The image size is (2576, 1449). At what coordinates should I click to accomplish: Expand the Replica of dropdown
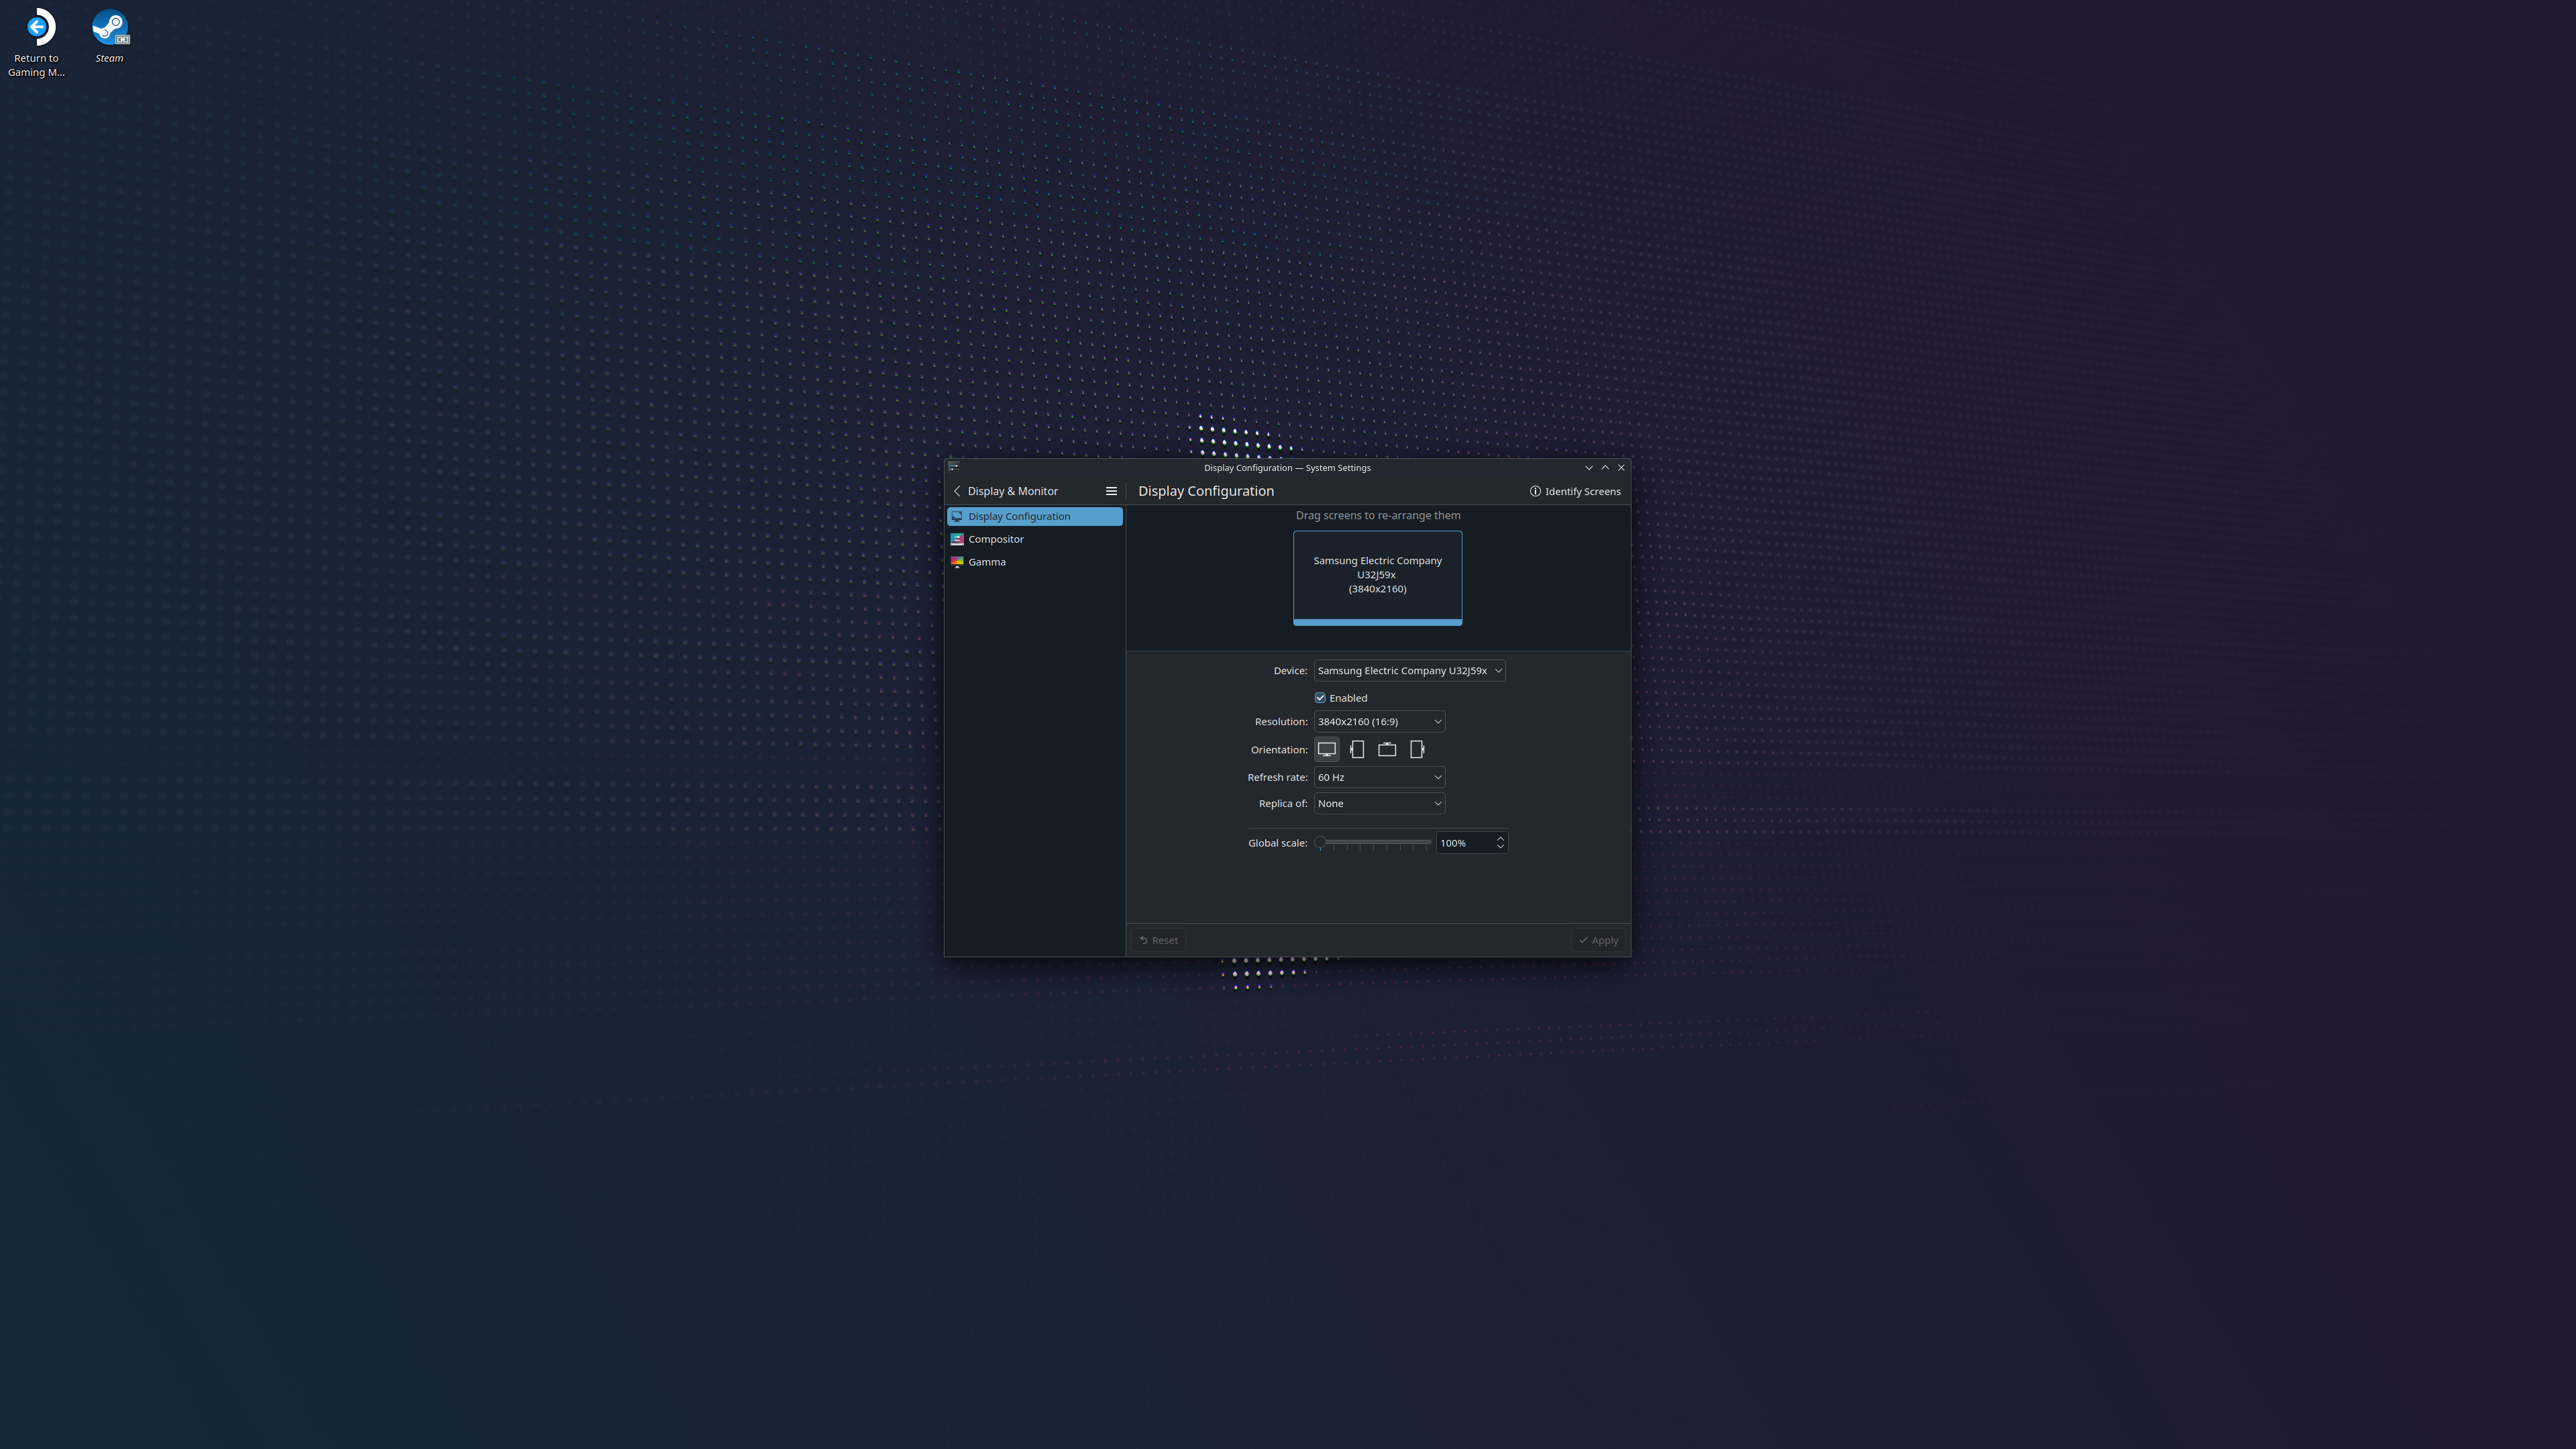(1379, 804)
